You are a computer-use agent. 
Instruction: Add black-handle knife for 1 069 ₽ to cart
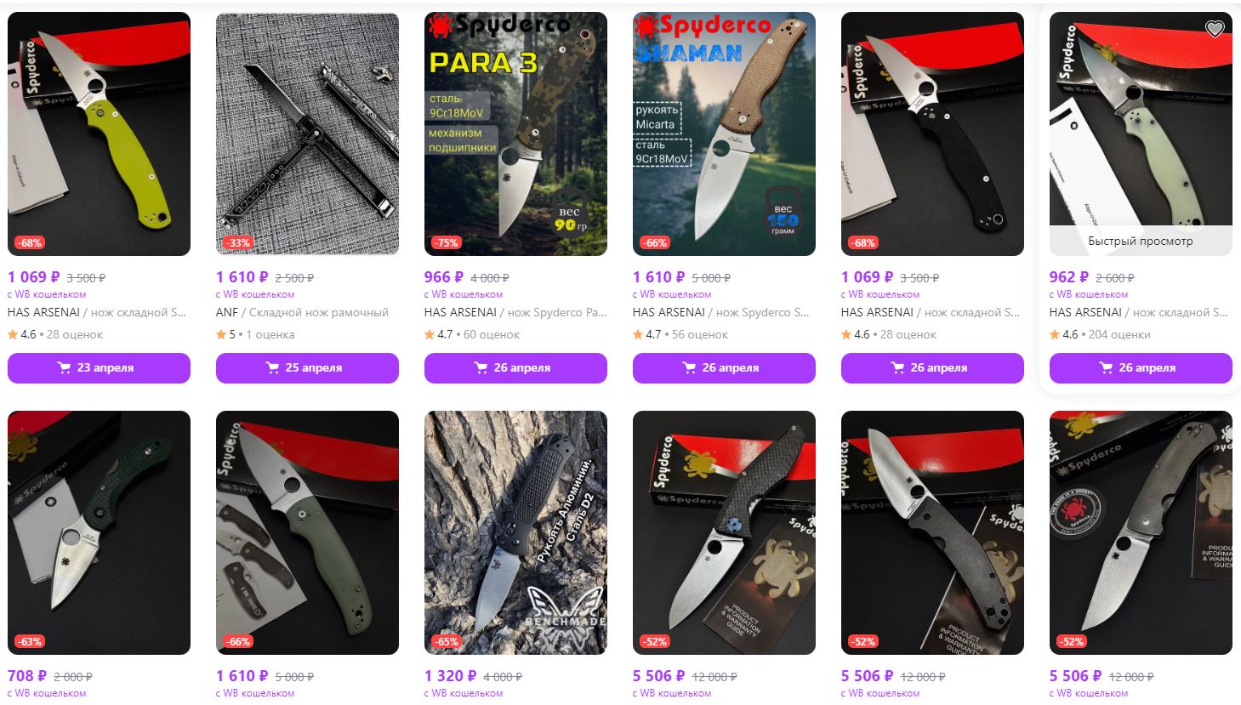pos(932,368)
